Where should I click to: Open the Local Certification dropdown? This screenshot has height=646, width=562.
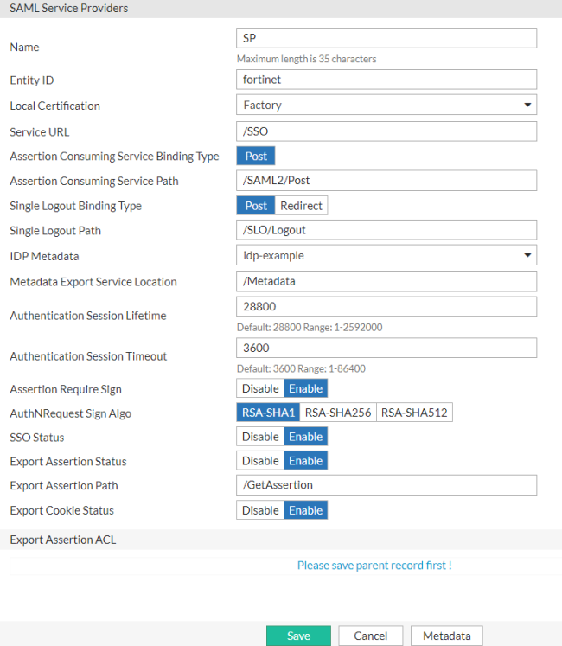386,105
